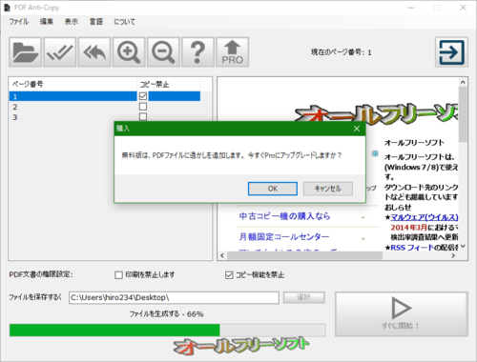This screenshot has width=477, height=362.
Task: Toggle copy-protect checkbox for page 1
Action: tap(143, 96)
